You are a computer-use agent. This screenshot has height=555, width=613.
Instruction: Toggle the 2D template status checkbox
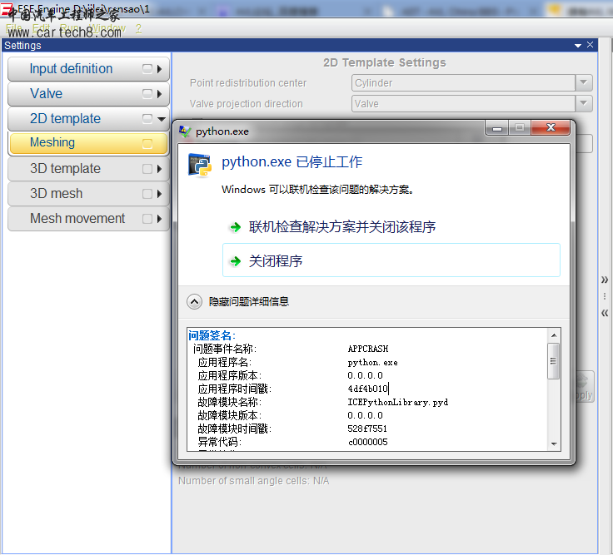tap(147, 119)
